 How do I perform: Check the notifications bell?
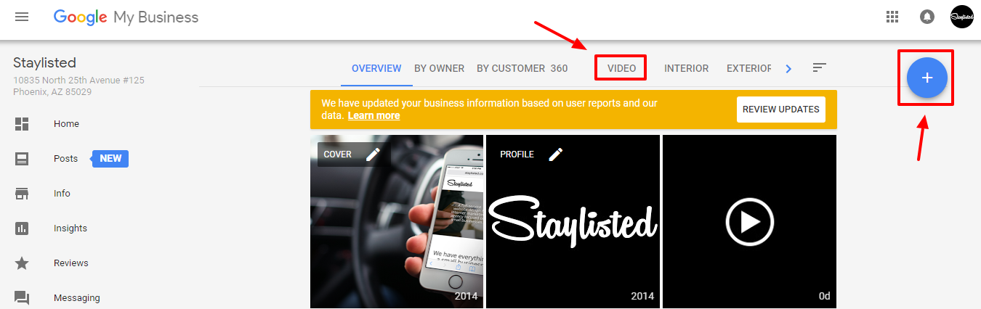click(926, 17)
